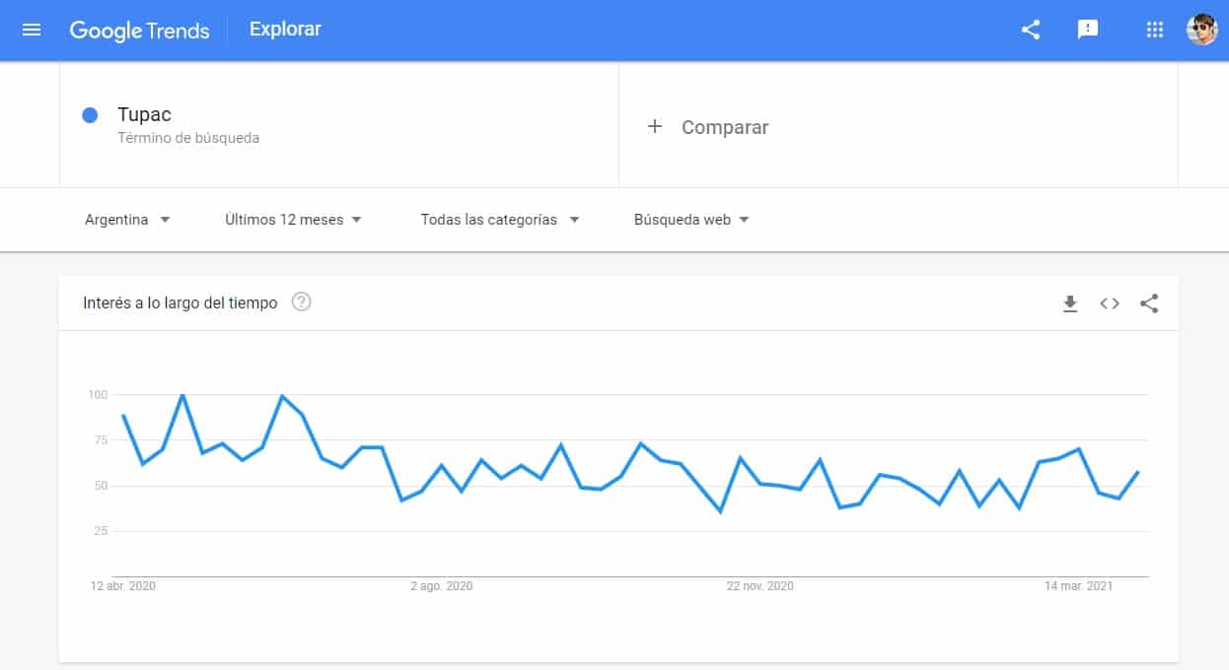Screen dimensions: 1229x670
Task: Share the Interés a lo largo del tiempo chart
Action: [x=1148, y=303]
